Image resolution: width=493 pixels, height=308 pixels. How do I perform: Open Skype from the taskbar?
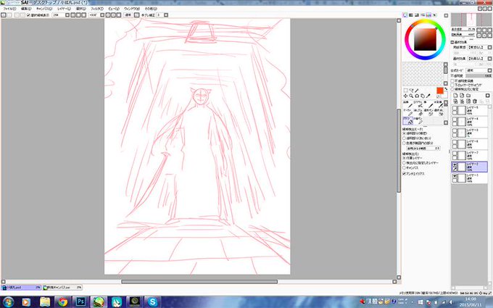(152, 302)
